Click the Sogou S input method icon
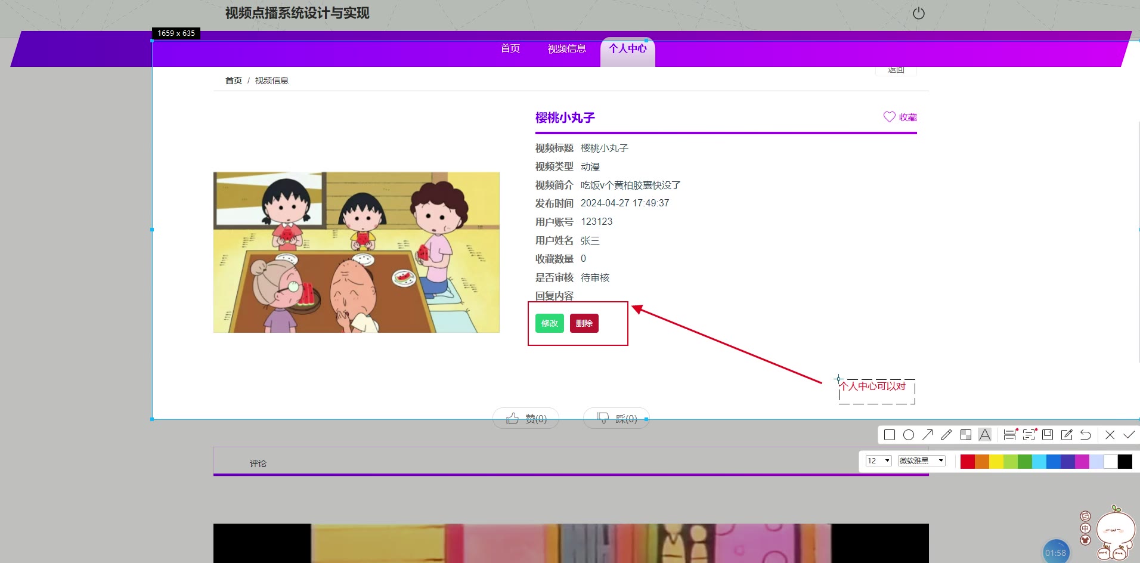Viewport: 1140px width, 563px height. pos(1085,516)
